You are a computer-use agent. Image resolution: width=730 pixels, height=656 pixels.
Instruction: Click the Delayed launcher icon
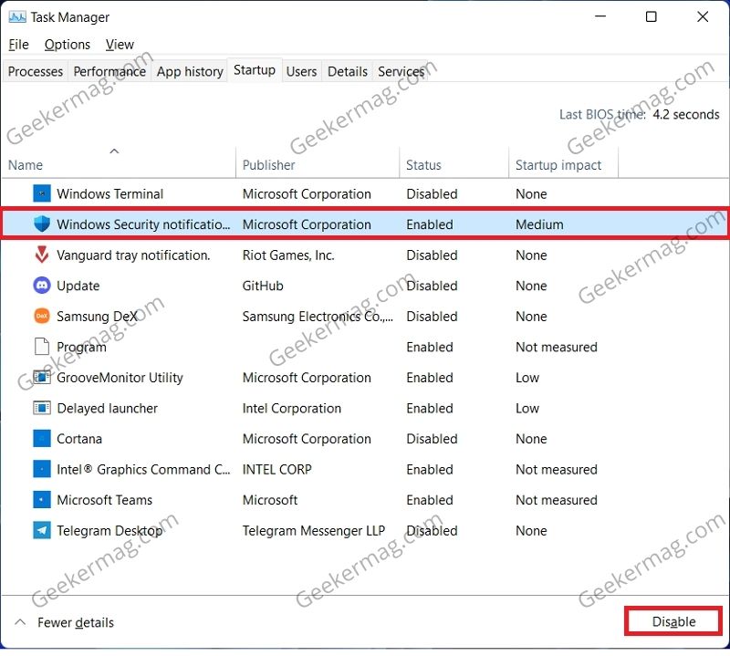pos(42,408)
